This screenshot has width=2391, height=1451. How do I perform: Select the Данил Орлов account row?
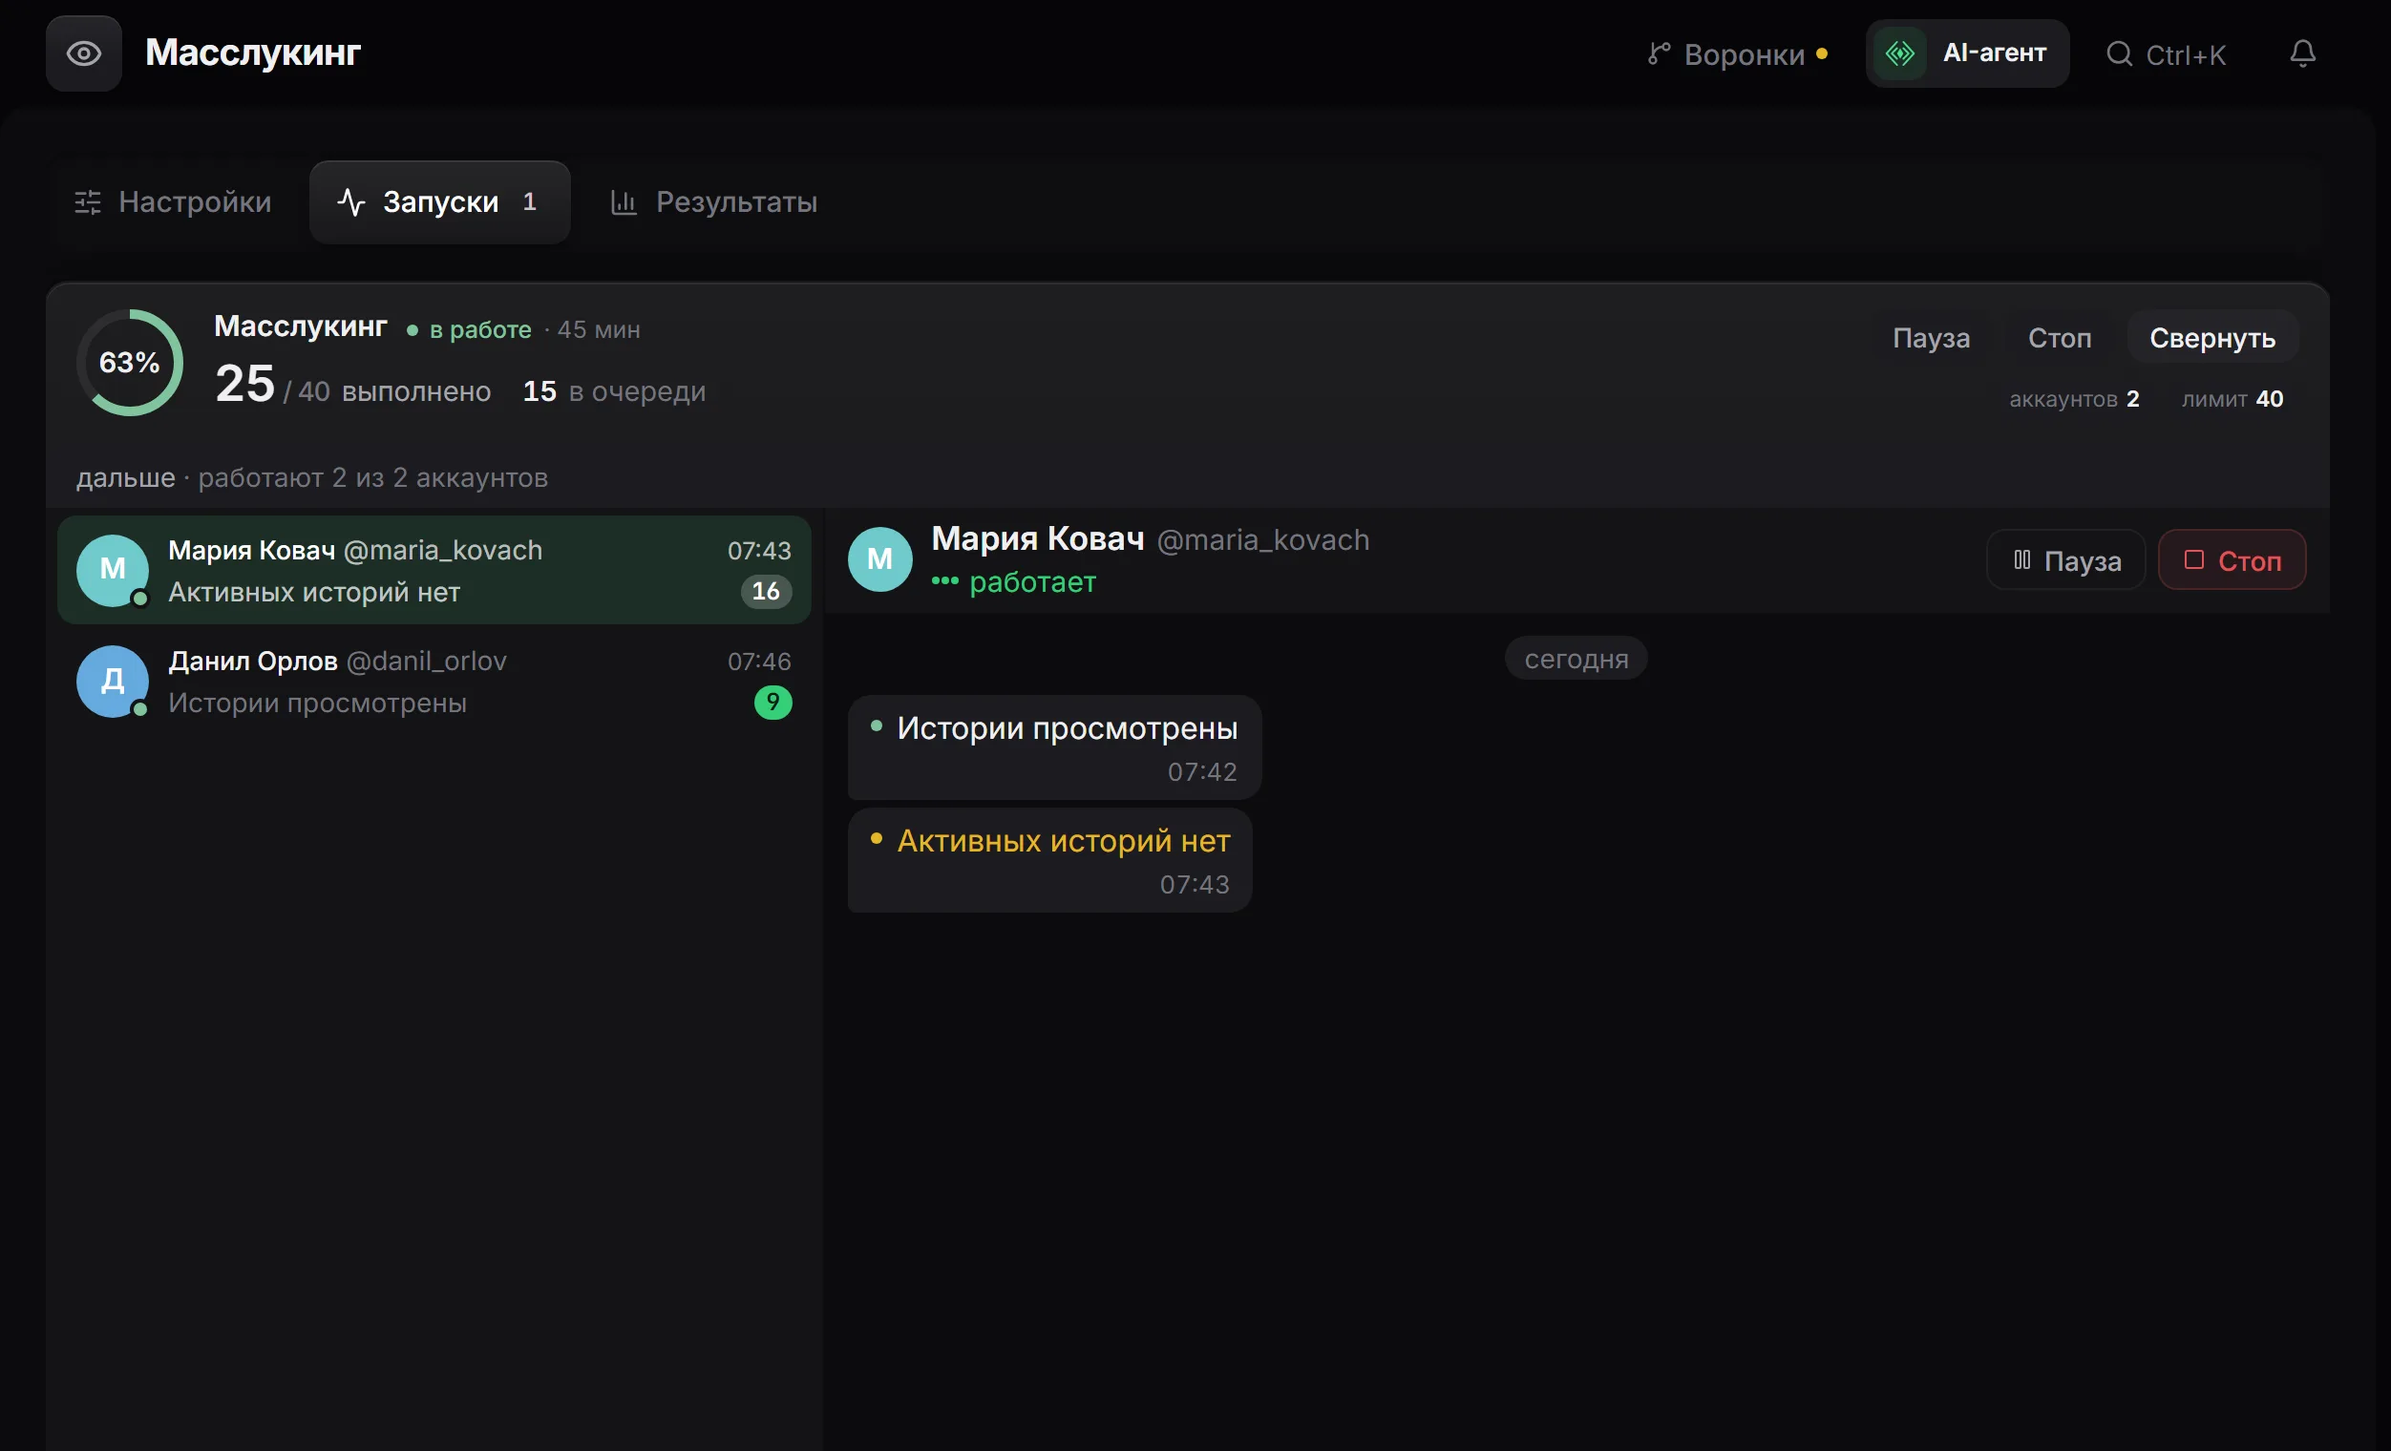point(434,682)
